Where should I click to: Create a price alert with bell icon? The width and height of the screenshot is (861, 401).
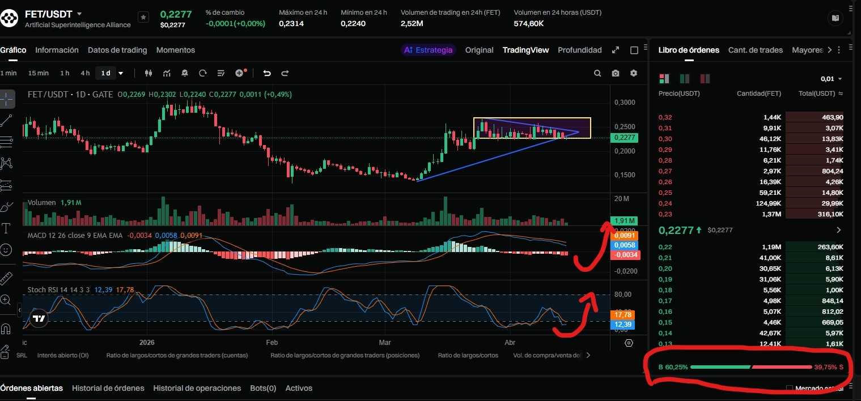(185, 73)
